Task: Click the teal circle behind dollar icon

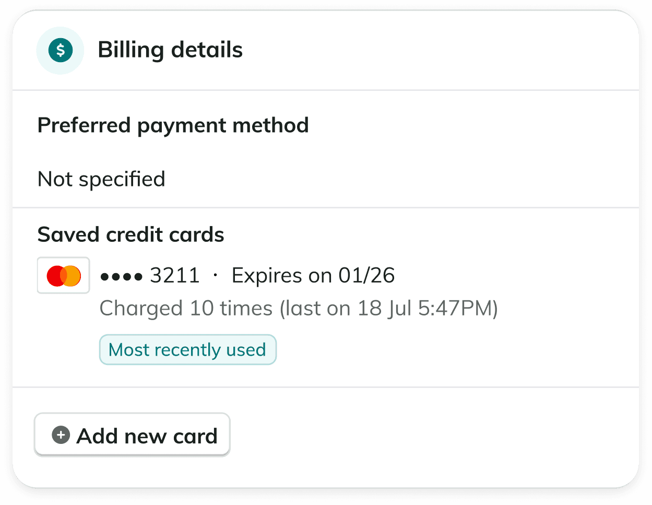Action: pos(61,50)
